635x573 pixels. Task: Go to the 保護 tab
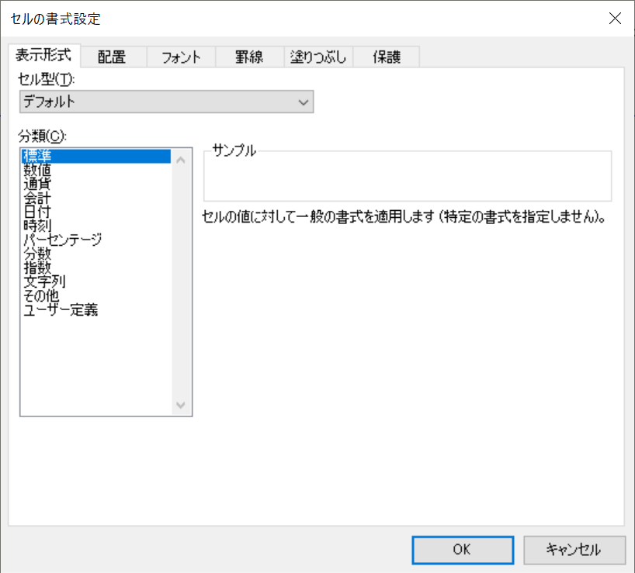387,57
